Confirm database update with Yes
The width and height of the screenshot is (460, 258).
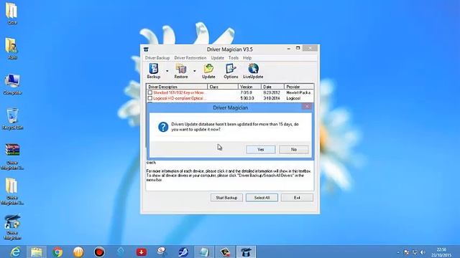pos(261,150)
